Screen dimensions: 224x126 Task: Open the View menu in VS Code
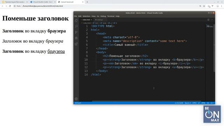[x=93, y=16]
